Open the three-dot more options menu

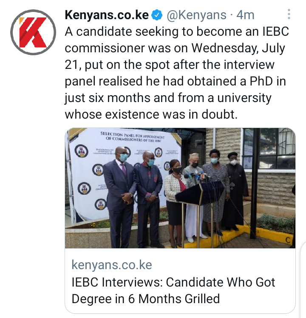289,14
